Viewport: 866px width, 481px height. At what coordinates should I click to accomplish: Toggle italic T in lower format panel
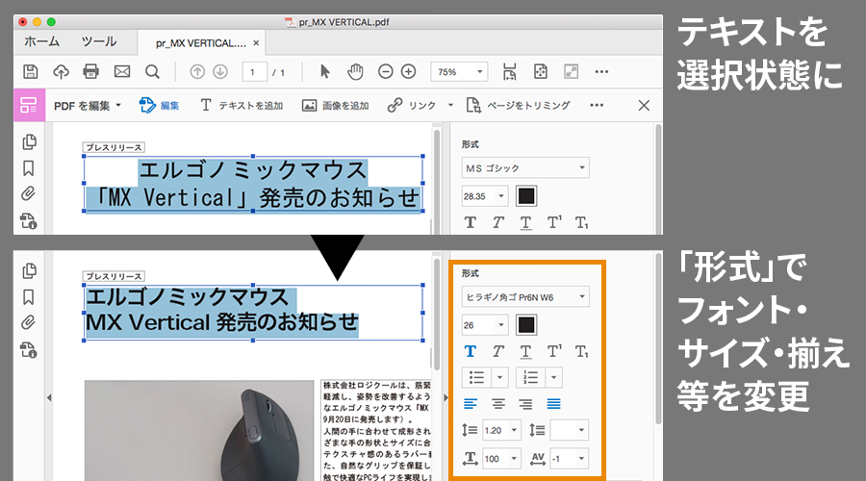pyautogui.click(x=498, y=351)
